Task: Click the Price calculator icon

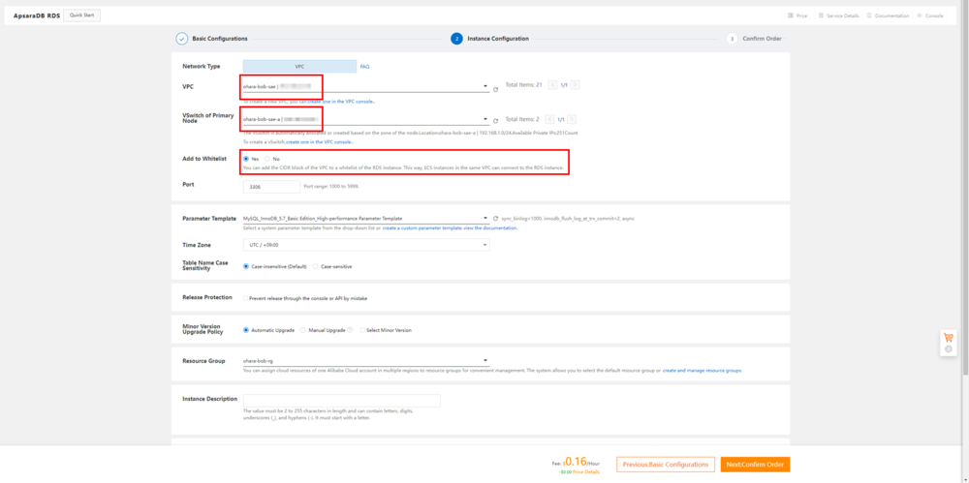Action: point(791,15)
